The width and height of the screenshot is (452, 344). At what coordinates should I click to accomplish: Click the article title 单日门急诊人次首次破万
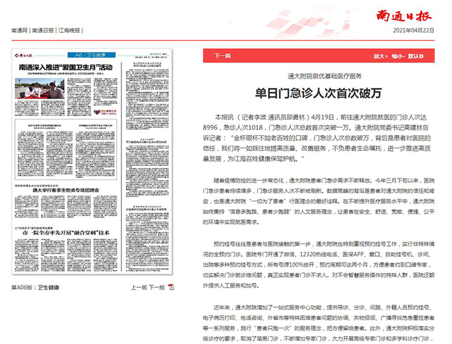[x=315, y=92]
